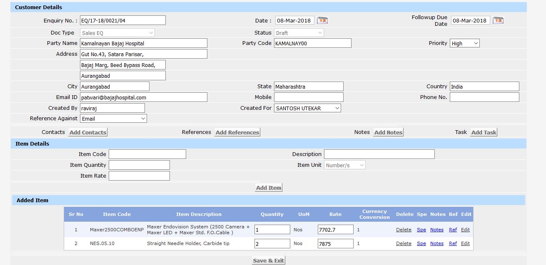Open the calendar icon next to Date
Viewport: 546px width, 265px height.
pos(322,20)
